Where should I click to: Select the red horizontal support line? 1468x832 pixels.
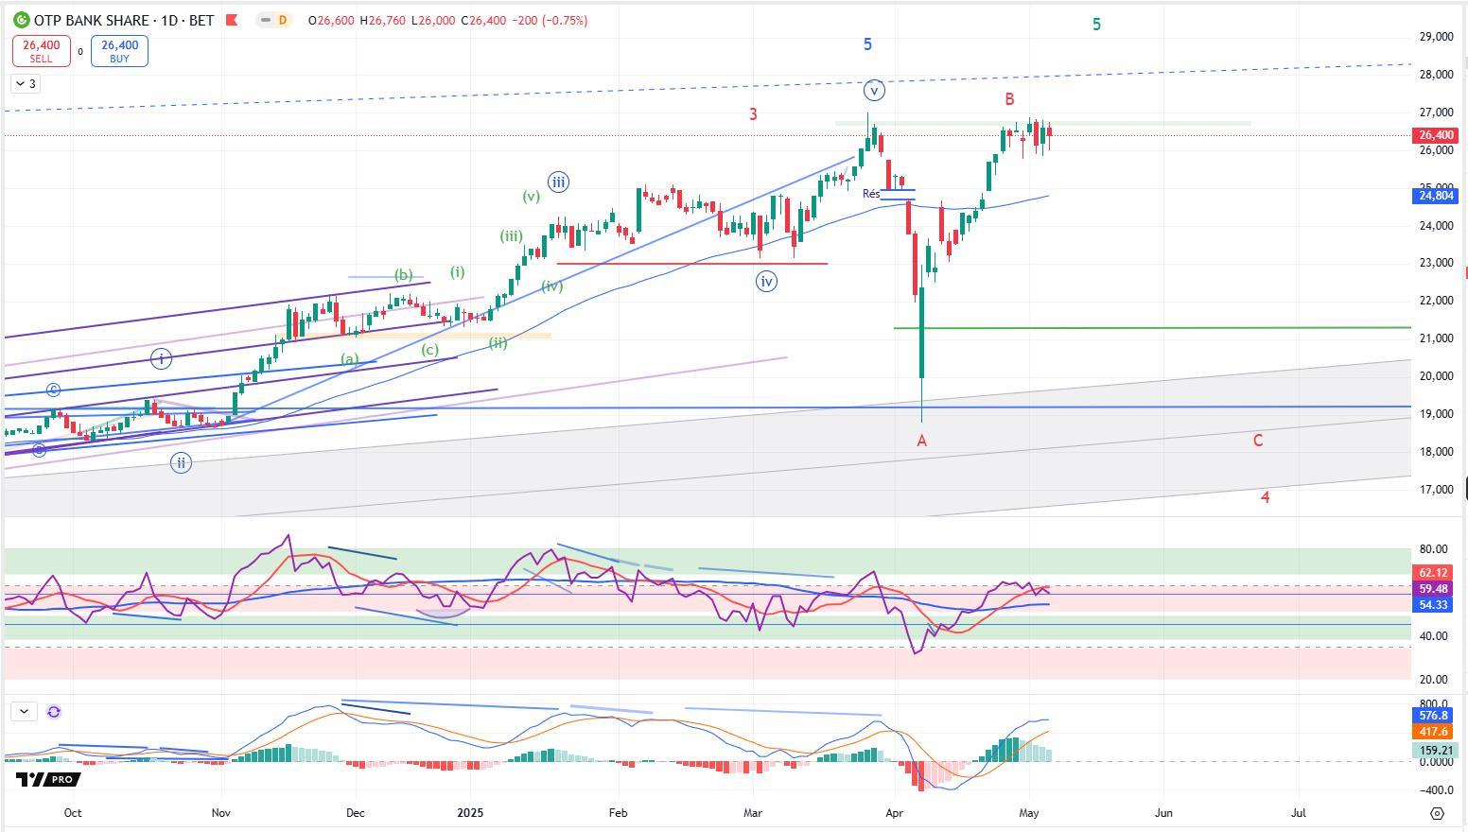[x=692, y=263]
